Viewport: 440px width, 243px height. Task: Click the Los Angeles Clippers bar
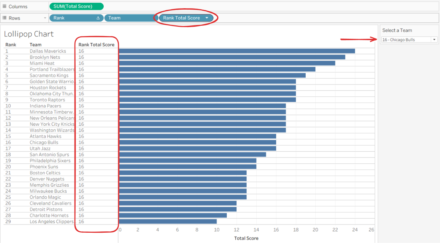click(x=168, y=222)
